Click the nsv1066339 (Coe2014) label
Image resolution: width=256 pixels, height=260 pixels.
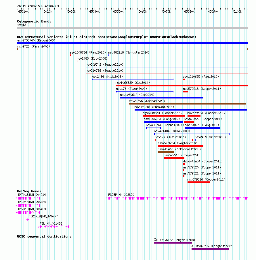pyautogui.click(x=133, y=83)
